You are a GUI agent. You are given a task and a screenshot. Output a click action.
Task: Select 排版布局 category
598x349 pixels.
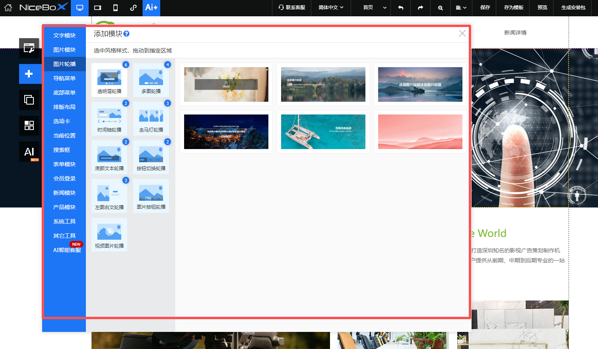click(x=64, y=107)
